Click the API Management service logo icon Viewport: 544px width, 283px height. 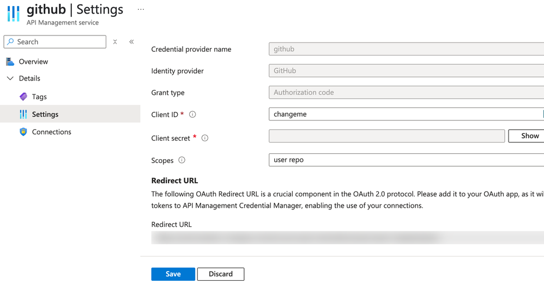click(x=13, y=14)
